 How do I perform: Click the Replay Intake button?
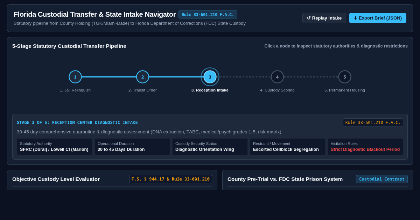click(x=324, y=18)
